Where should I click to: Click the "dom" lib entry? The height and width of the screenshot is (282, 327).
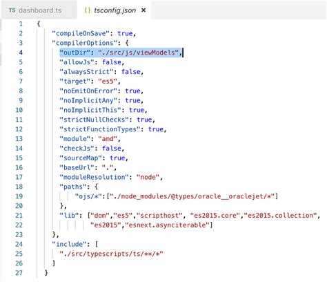[100, 216]
